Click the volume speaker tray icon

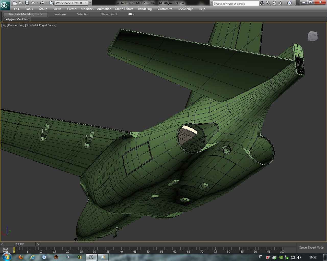pyautogui.click(x=299, y=257)
